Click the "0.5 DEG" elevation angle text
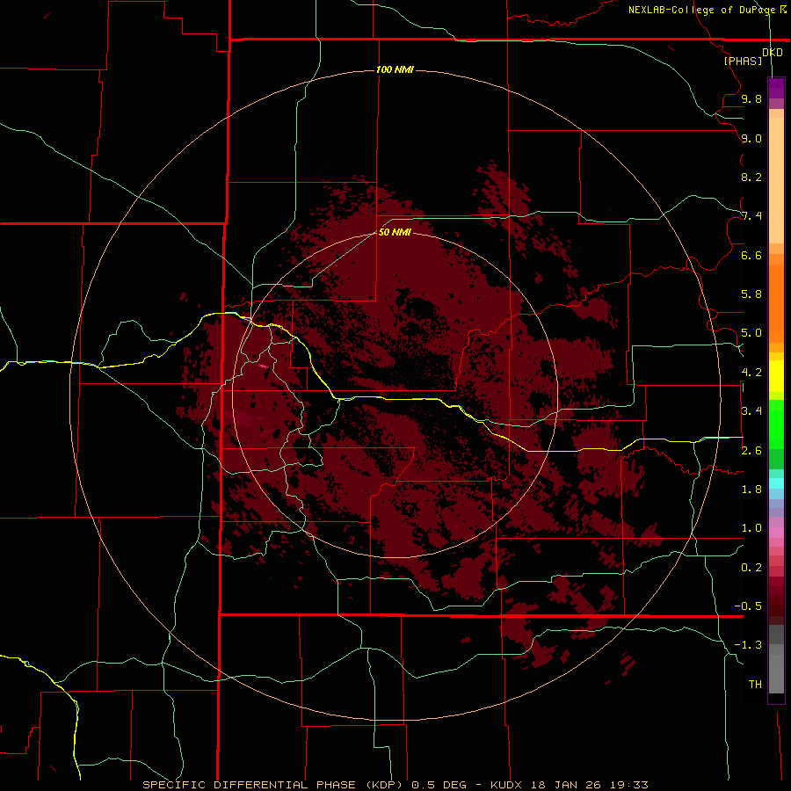Screen dimensions: 791x791 pos(440,785)
